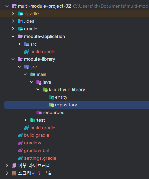
Task: Click the resources root folder icon
Action: click(x=39, y=112)
